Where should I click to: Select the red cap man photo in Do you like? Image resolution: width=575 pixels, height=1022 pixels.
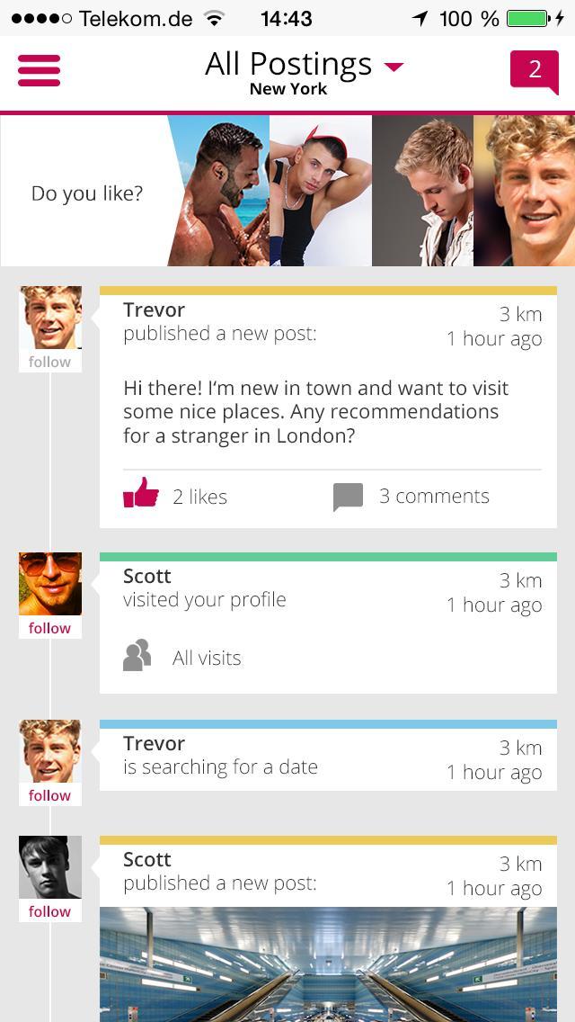pos(321,191)
